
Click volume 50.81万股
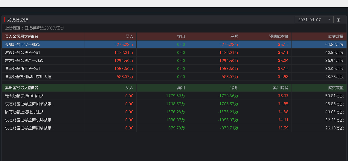click(335, 96)
